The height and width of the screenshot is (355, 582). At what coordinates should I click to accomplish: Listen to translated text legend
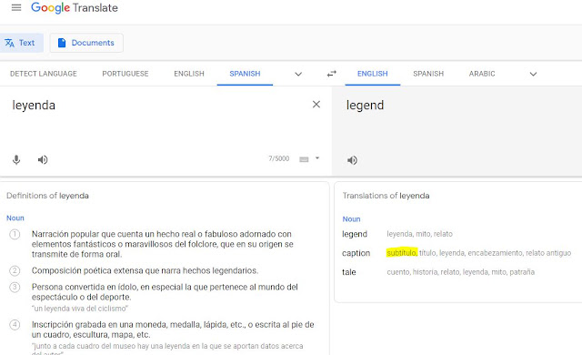coord(352,160)
